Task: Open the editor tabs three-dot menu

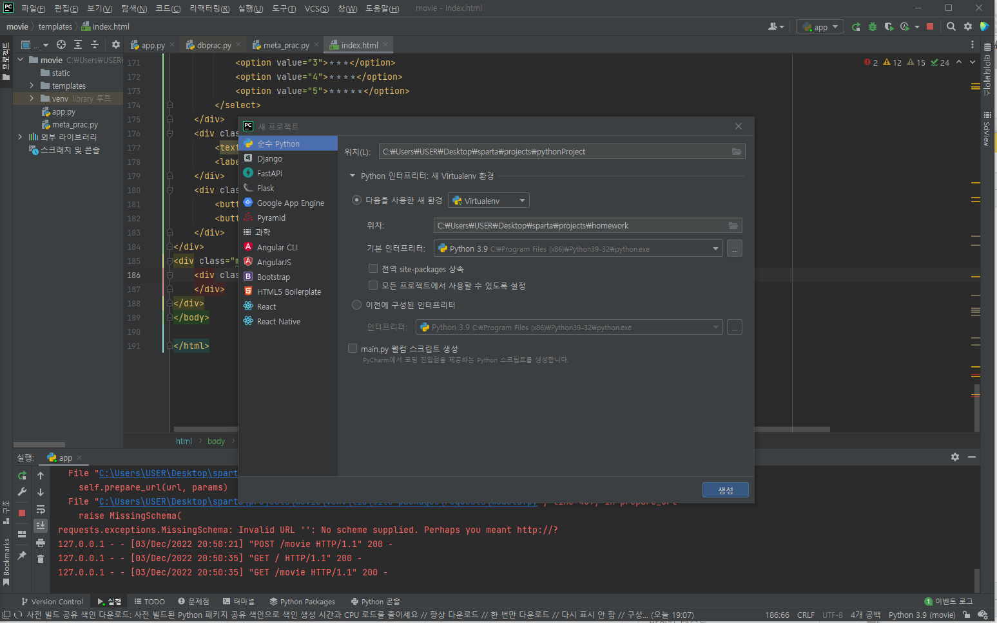Action: point(973,45)
